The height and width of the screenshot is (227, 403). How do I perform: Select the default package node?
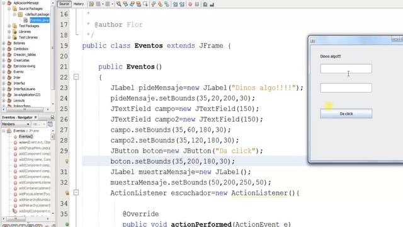(37, 15)
